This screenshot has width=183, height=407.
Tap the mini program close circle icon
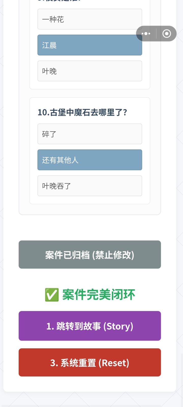(167, 34)
